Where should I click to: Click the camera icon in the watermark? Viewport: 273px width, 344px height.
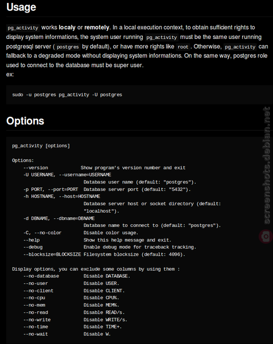pos(266,236)
